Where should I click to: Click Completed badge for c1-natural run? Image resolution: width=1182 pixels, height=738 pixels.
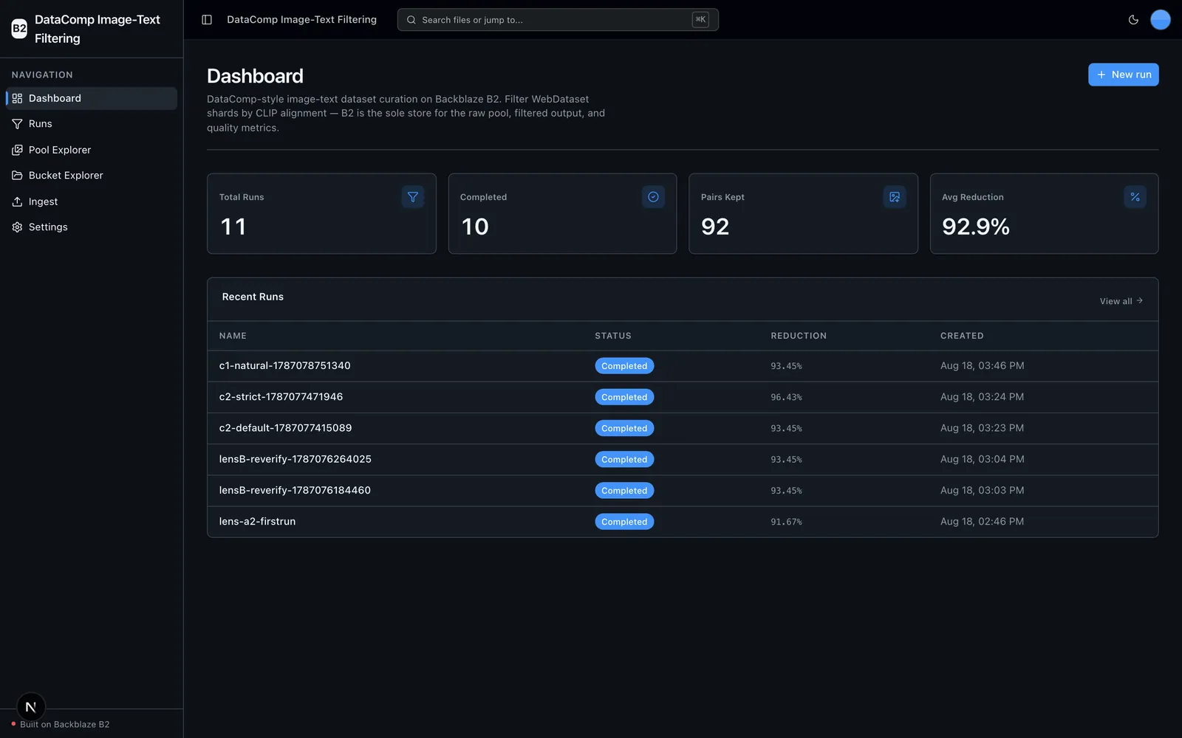click(624, 366)
